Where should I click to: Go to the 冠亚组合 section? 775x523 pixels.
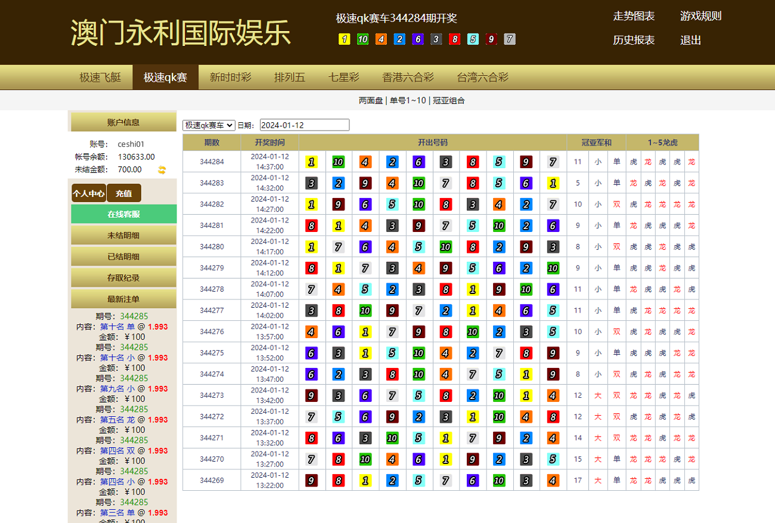[449, 101]
